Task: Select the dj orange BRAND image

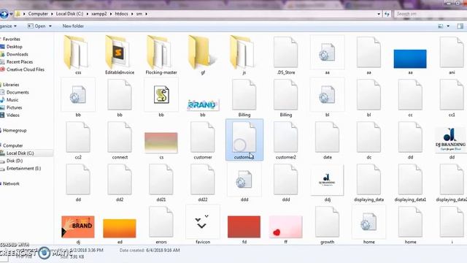Action: 78,227
